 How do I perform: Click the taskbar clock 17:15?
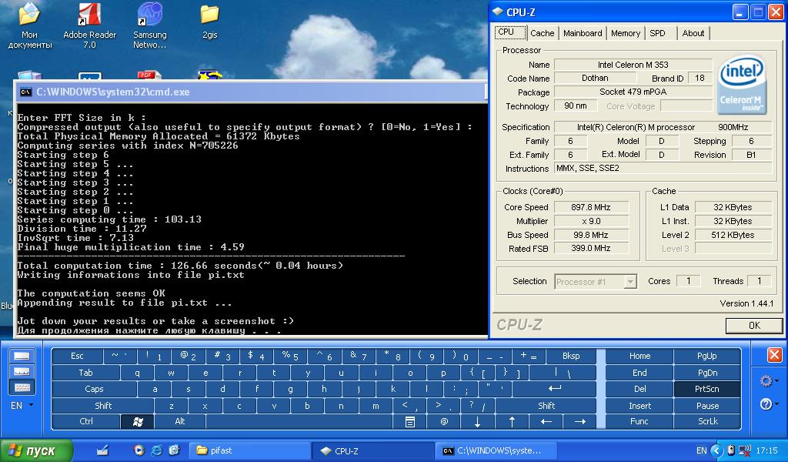click(x=766, y=450)
